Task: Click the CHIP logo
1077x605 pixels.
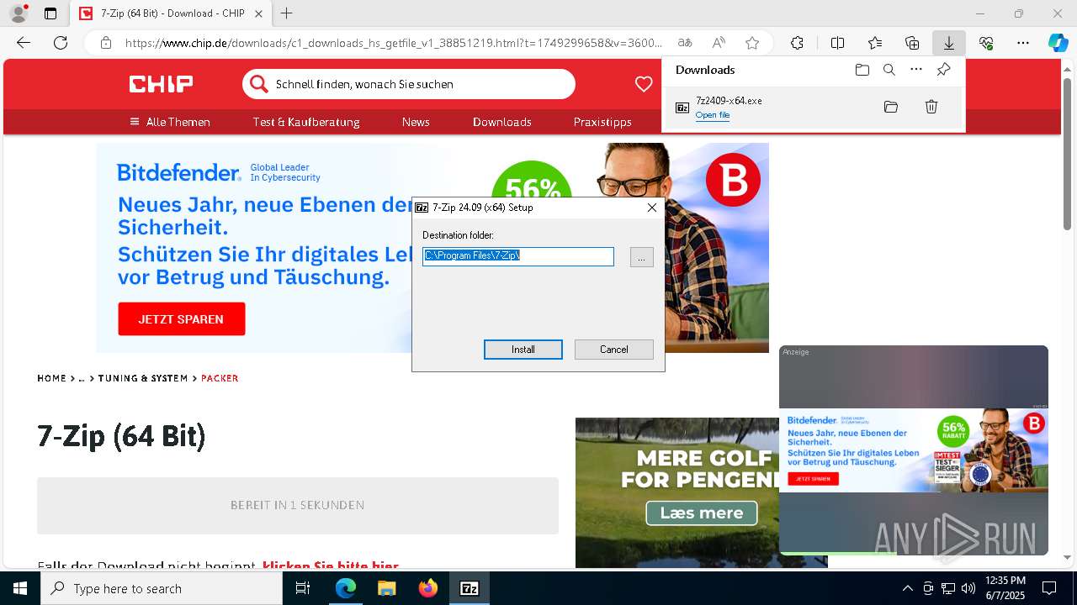Action: tap(161, 84)
